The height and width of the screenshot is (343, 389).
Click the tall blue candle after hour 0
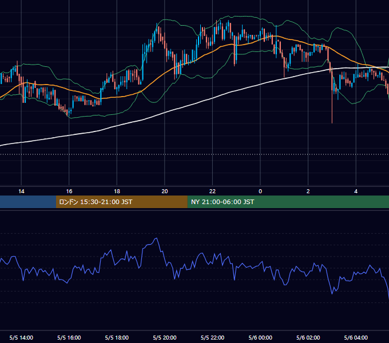tap(276, 41)
